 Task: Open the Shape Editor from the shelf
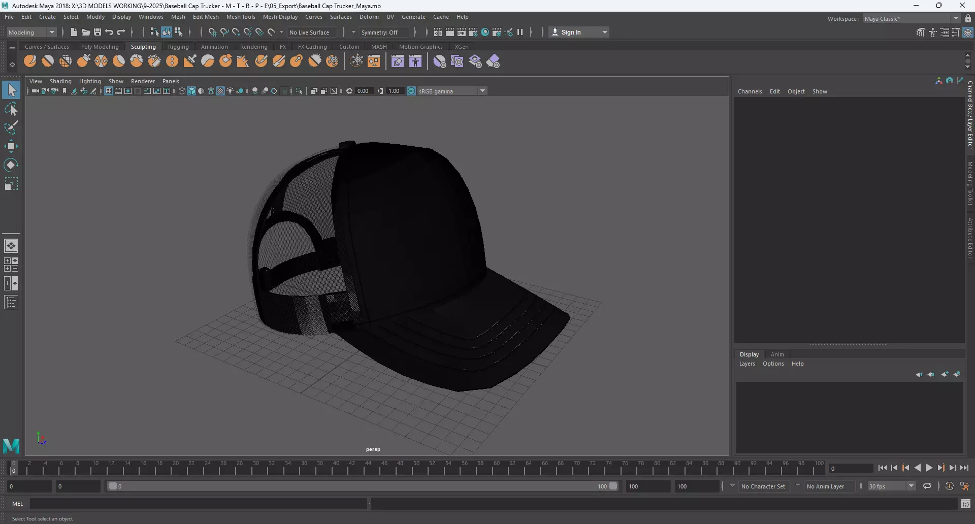tap(398, 61)
